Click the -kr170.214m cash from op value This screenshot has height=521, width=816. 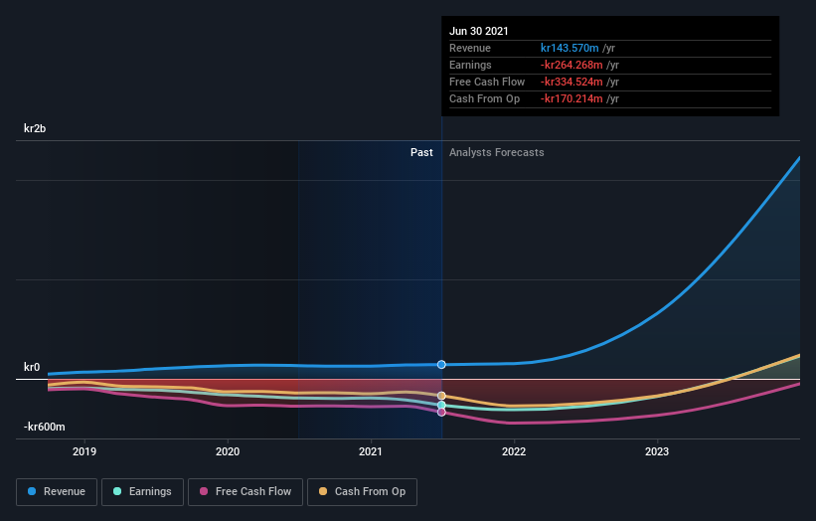[x=571, y=98]
